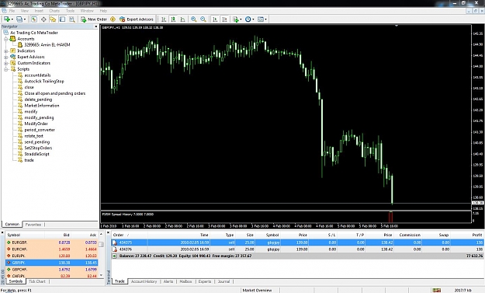Open the Periods dropdown arrow
Viewport: 485px width, 293px height.
tap(253, 19)
